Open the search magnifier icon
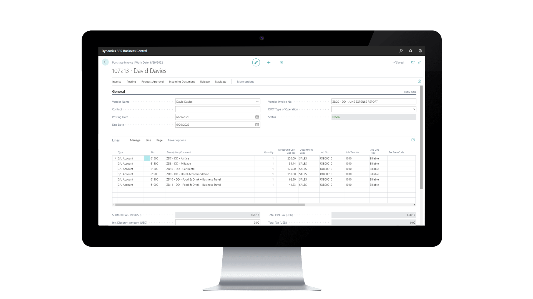The image size is (533, 299). tap(401, 51)
